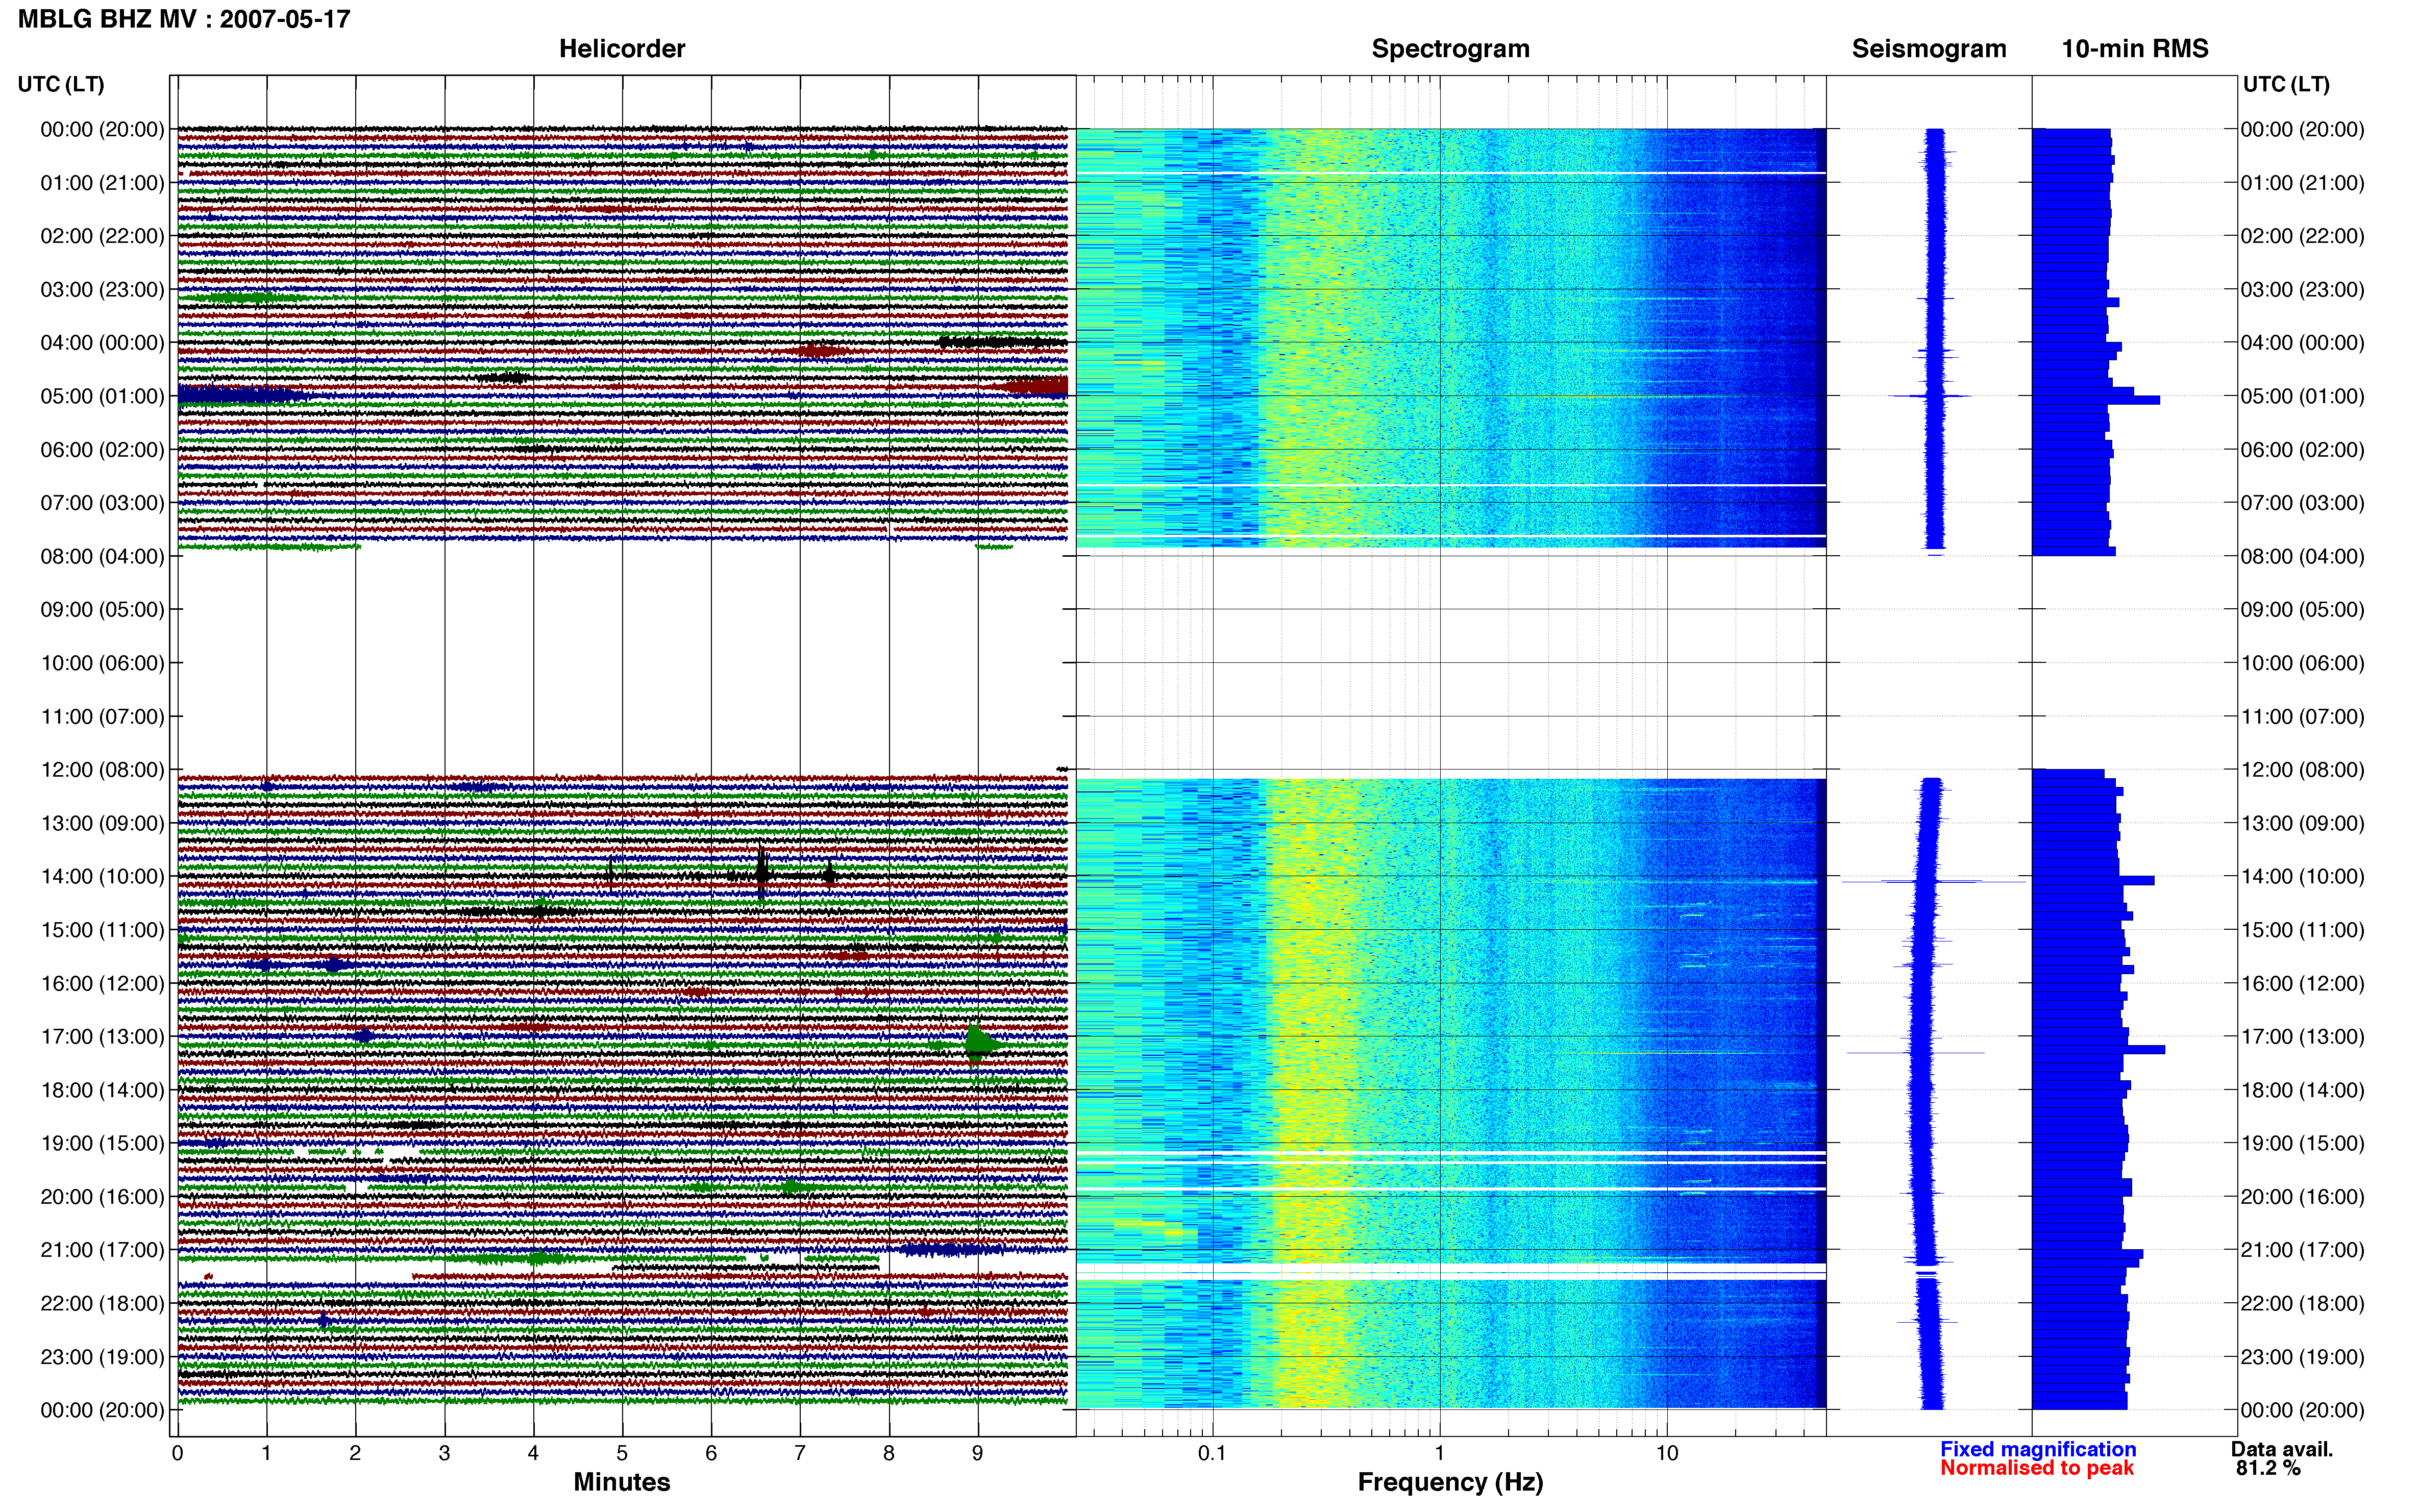Select the 'Seismogram' panel heading
Screen dimensions: 2419x1512
(x=1929, y=49)
